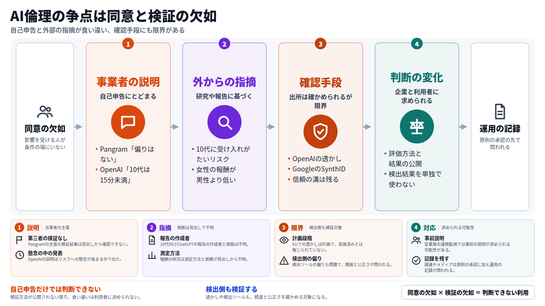Click the subtitle starting 自己申告と外部の指摘が食い違い
This screenshot has width=545, height=306.
coord(98,30)
